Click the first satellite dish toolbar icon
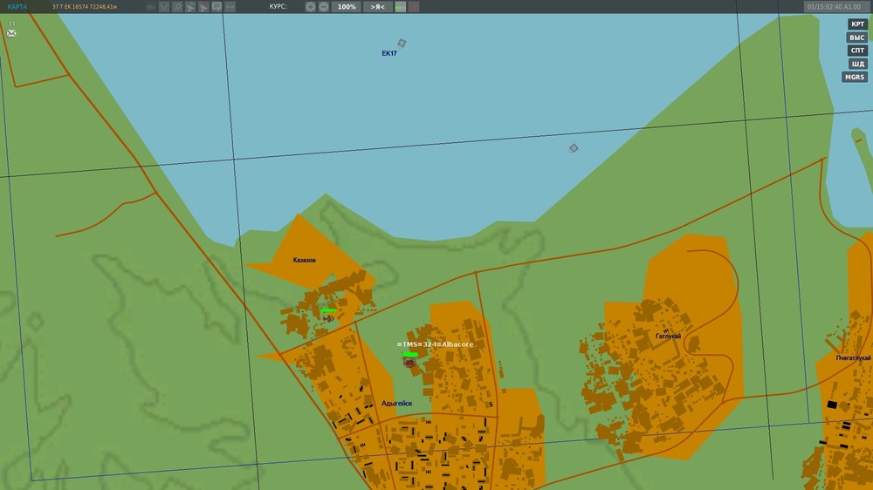The image size is (873, 490). (x=190, y=7)
